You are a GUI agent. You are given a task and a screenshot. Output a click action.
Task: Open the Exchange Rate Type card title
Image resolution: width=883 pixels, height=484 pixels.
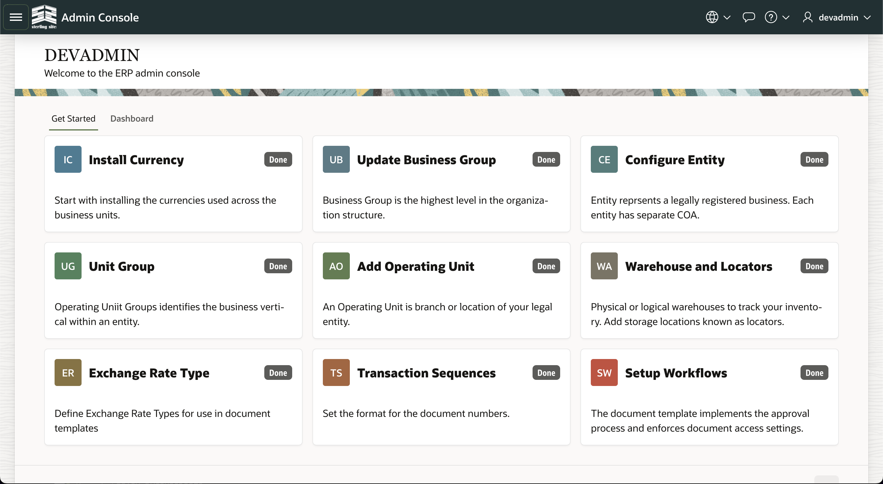(x=149, y=373)
